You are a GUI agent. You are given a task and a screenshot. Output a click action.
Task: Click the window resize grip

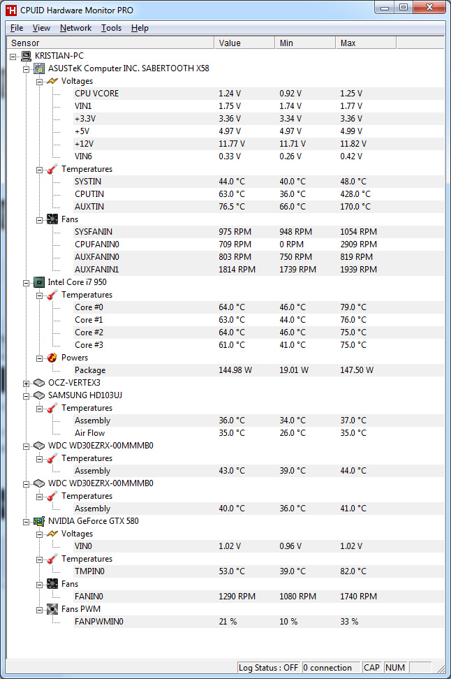[441, 669]
